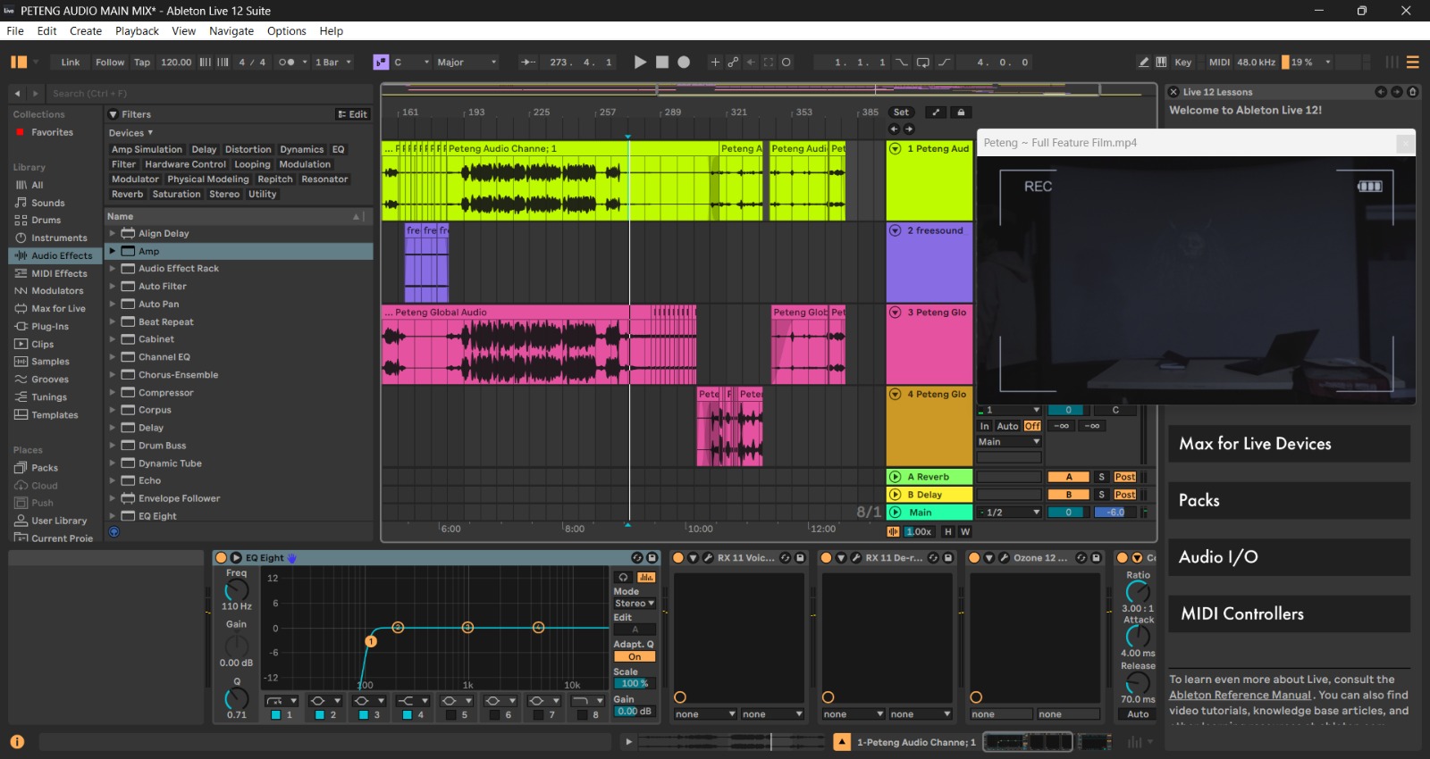Toggle the EQ Eight device activator
This screenshot has width=1430, height=759.
(x=221, y=558)
